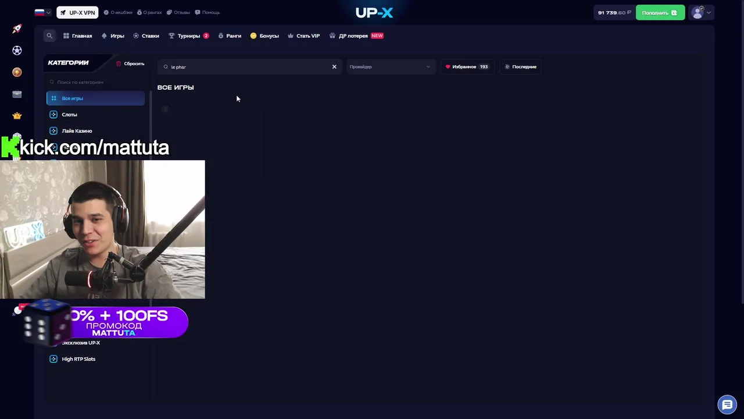The image size is (744, 419).
Task: Select the Лайв Казино category
Action: [95, 131]
